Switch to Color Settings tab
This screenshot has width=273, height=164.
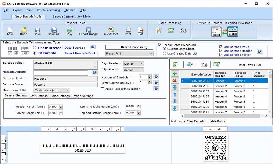pyautogui.click(x=60, y=96)
